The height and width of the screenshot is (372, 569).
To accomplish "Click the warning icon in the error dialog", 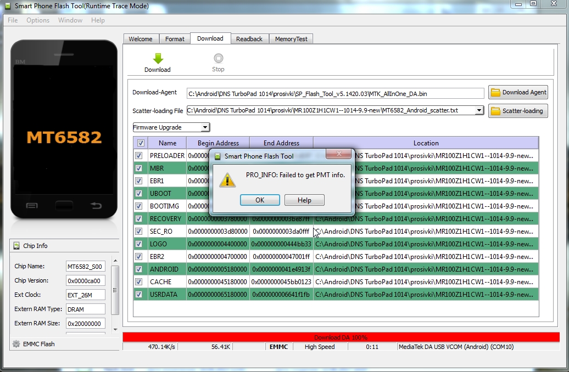I will click(227, 179).
